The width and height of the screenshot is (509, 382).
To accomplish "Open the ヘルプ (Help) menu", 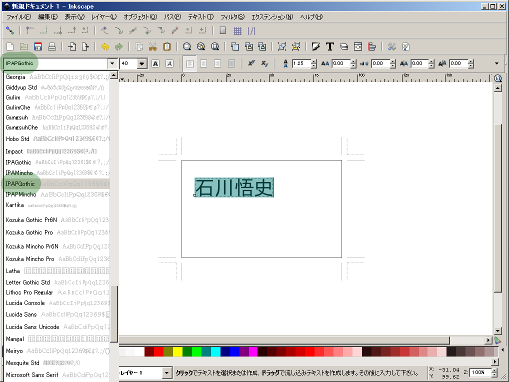I will (311, 17).
